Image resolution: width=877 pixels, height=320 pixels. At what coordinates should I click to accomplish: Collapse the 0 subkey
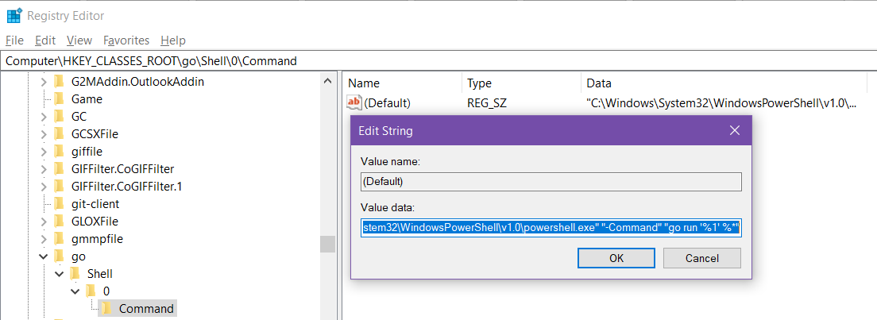[x=75, y=291]
